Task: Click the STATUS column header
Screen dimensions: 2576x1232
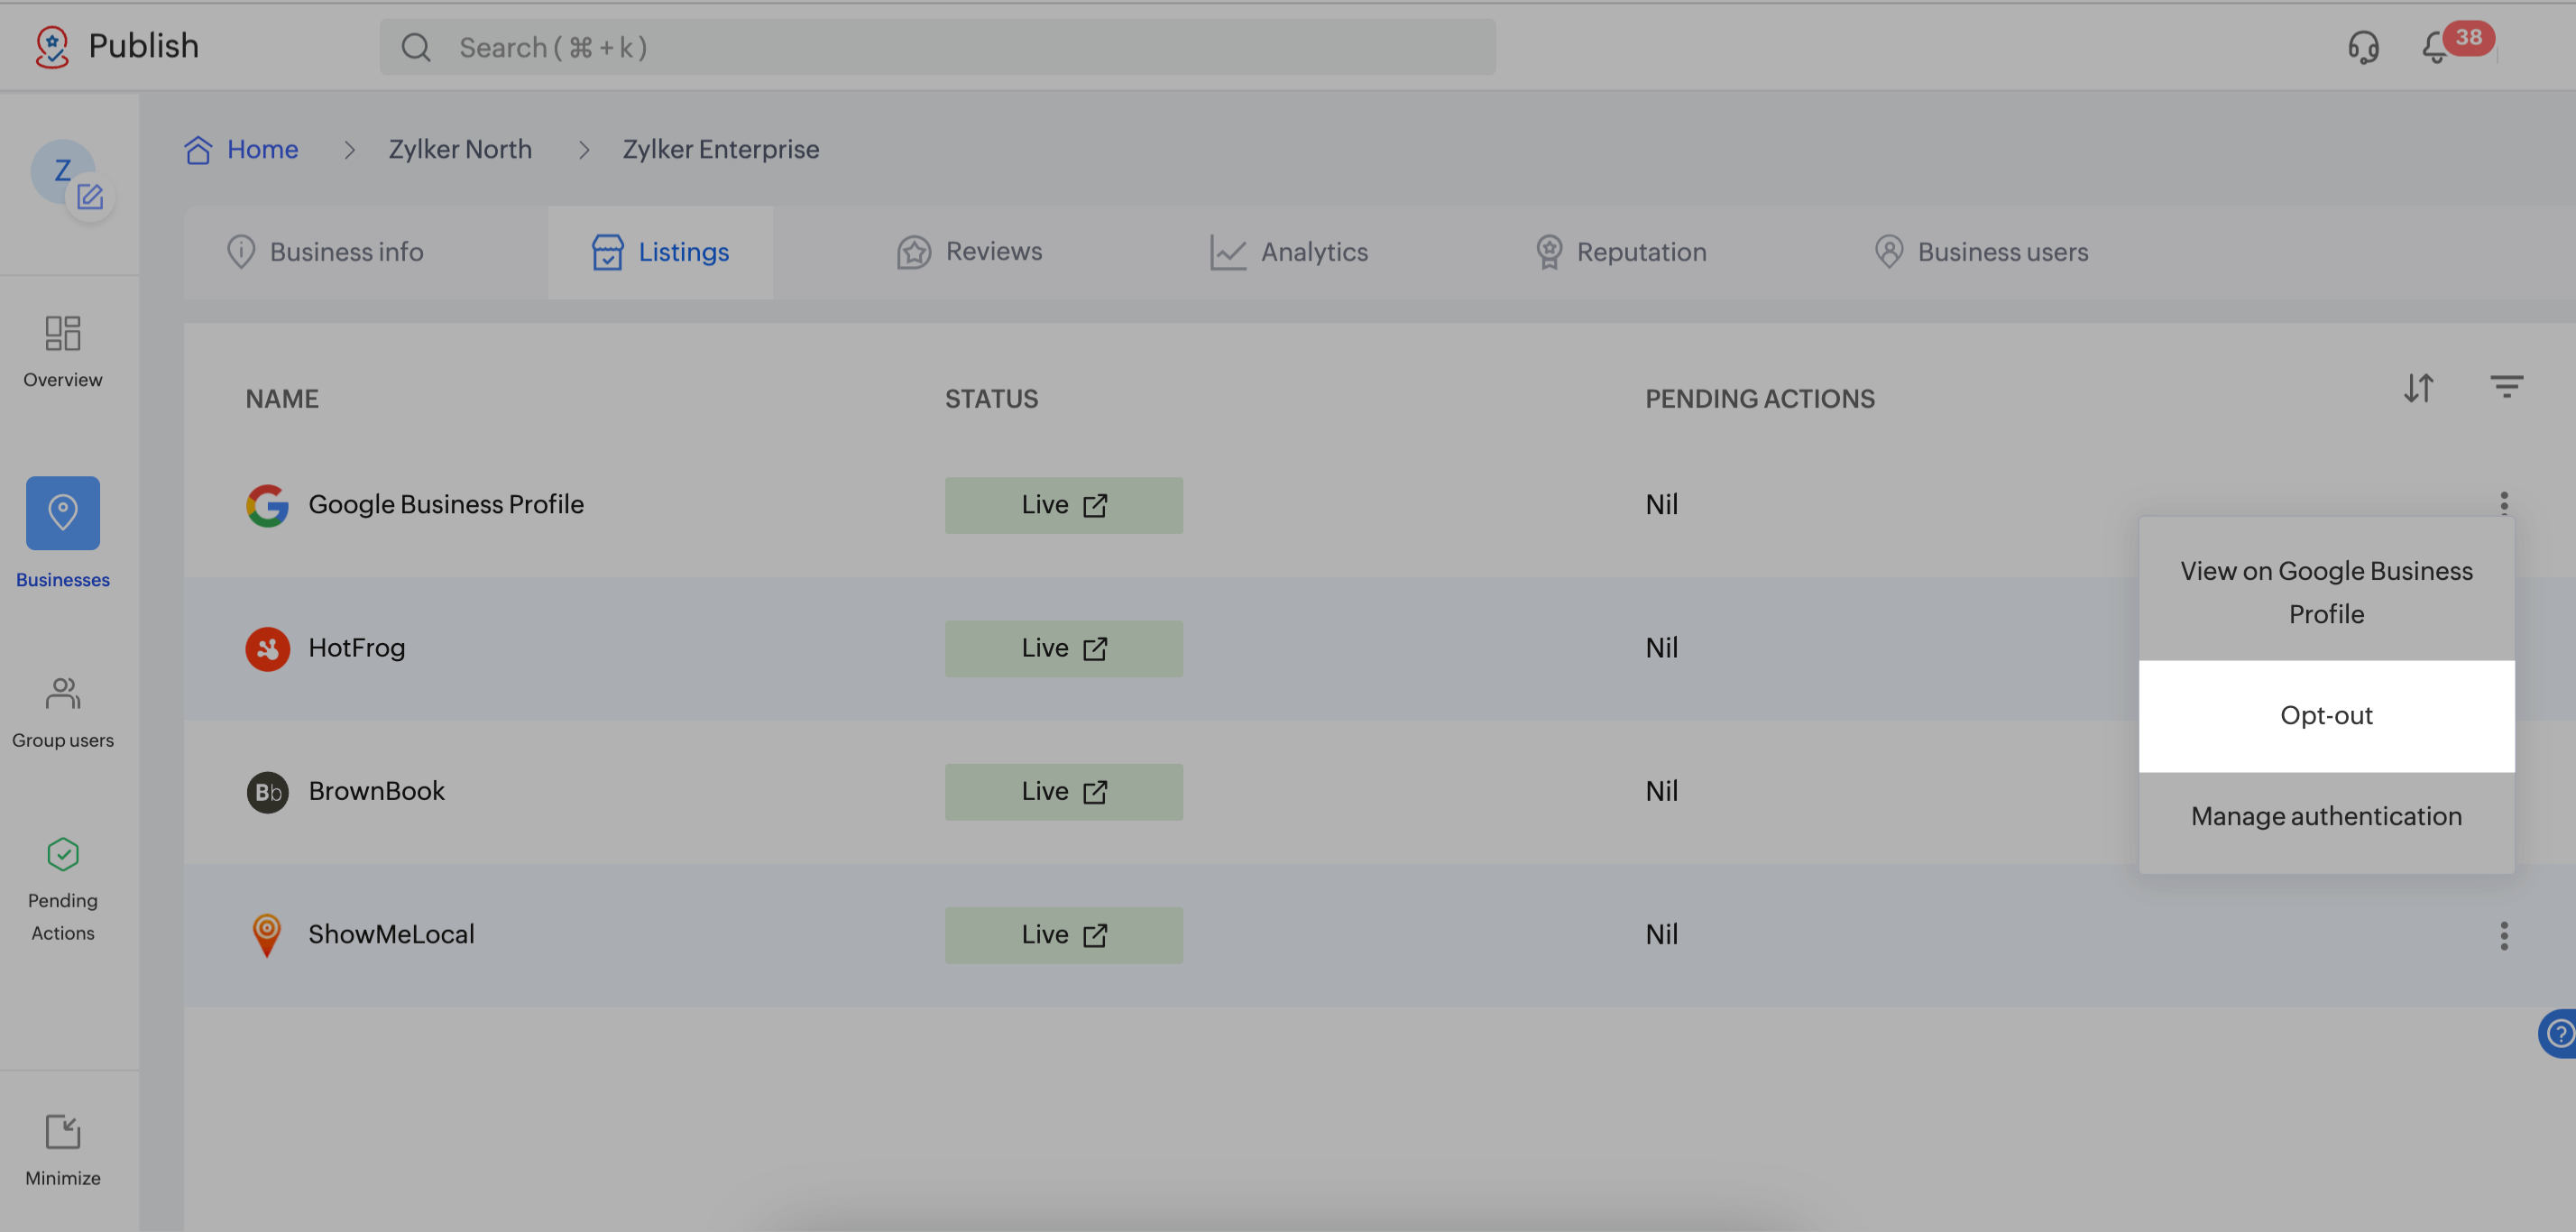Action: [x=992, y=399]
